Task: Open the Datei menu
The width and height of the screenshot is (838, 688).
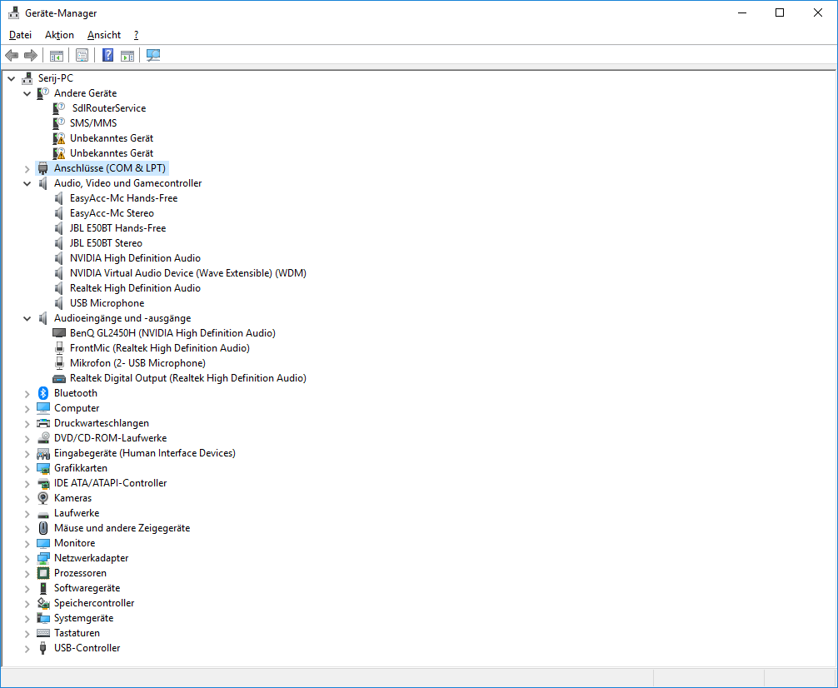Action: [20, 35]
